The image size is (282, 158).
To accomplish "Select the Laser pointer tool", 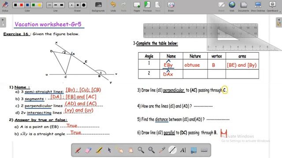I will [x=162, y=150].
